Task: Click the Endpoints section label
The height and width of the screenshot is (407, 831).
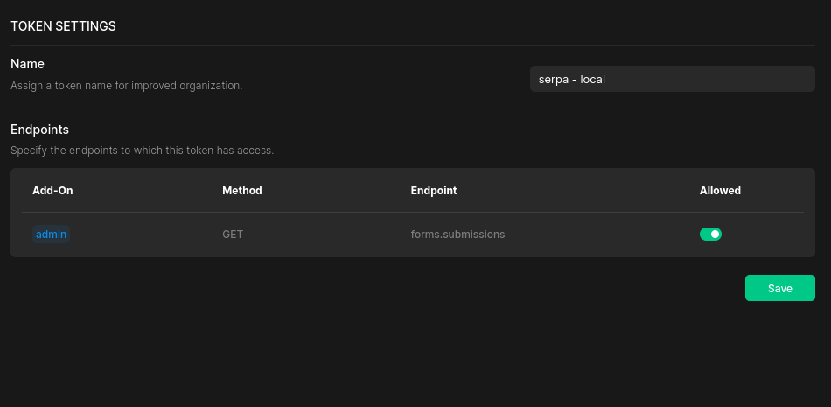Action: [x=39, y=130]
